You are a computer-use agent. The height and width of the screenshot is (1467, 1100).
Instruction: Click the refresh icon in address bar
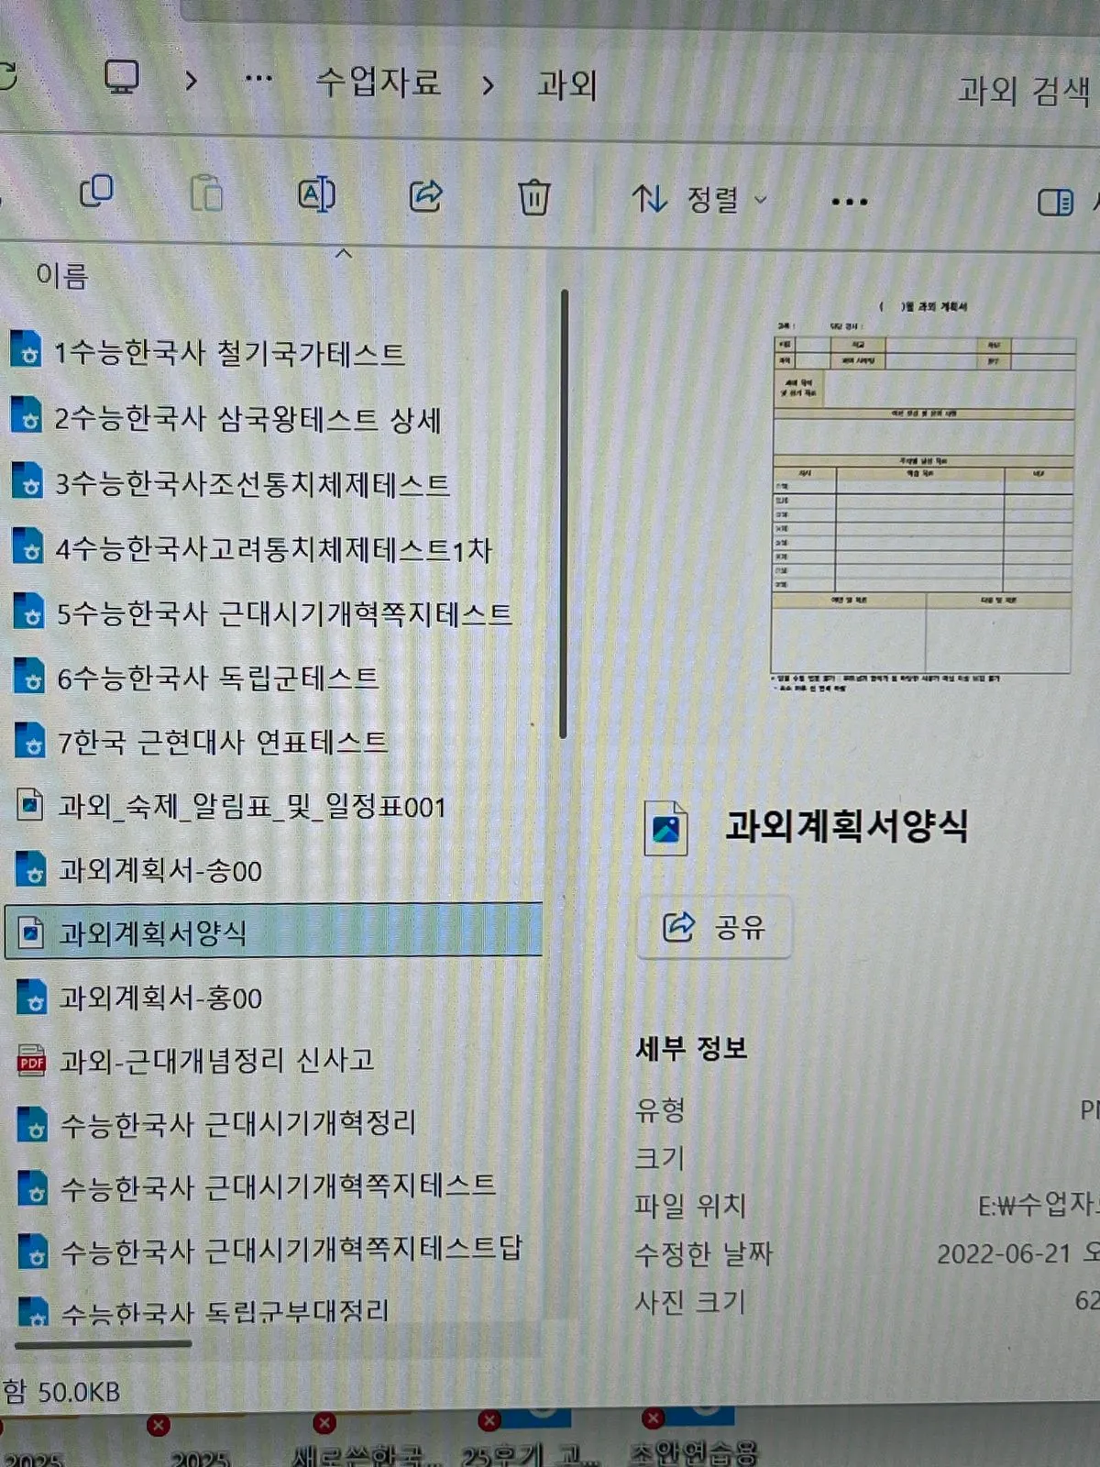7,75
